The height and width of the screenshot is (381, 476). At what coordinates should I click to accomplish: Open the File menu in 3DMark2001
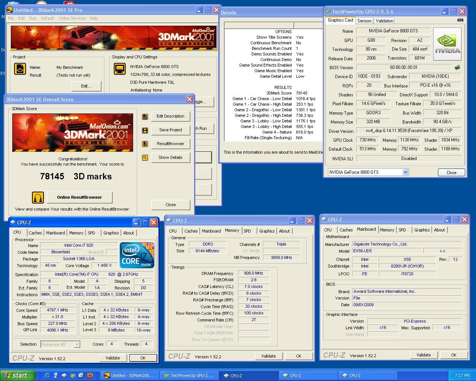11,18
